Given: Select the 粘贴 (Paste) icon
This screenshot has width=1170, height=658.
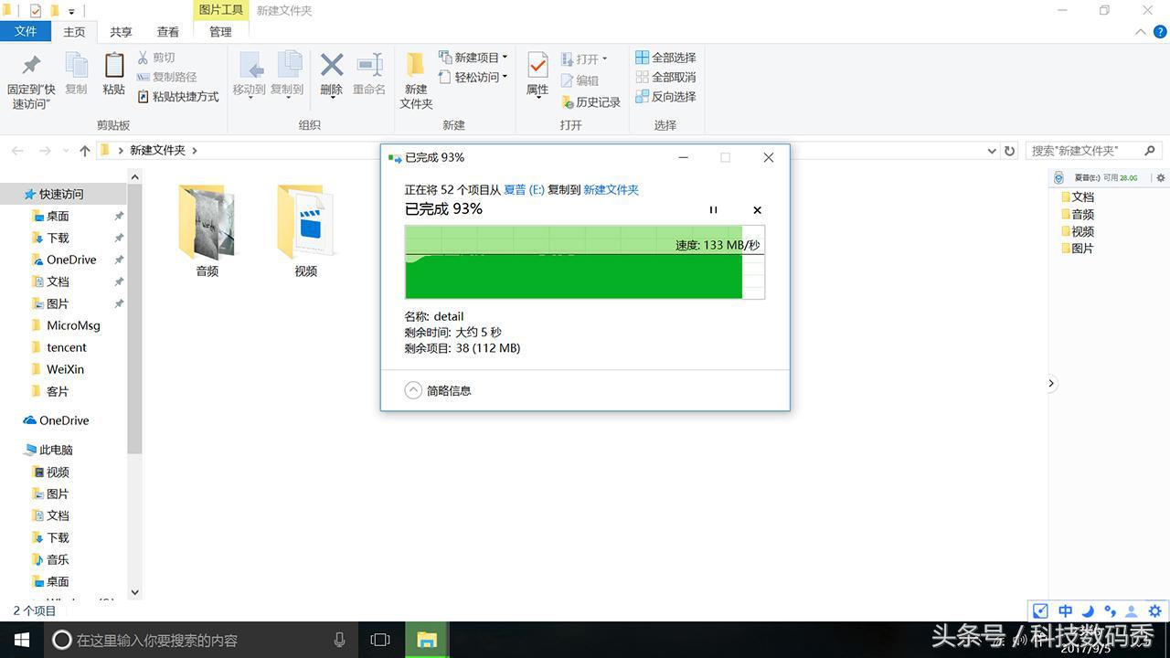Looking at the screenshot, I should (x=112, y=73).
